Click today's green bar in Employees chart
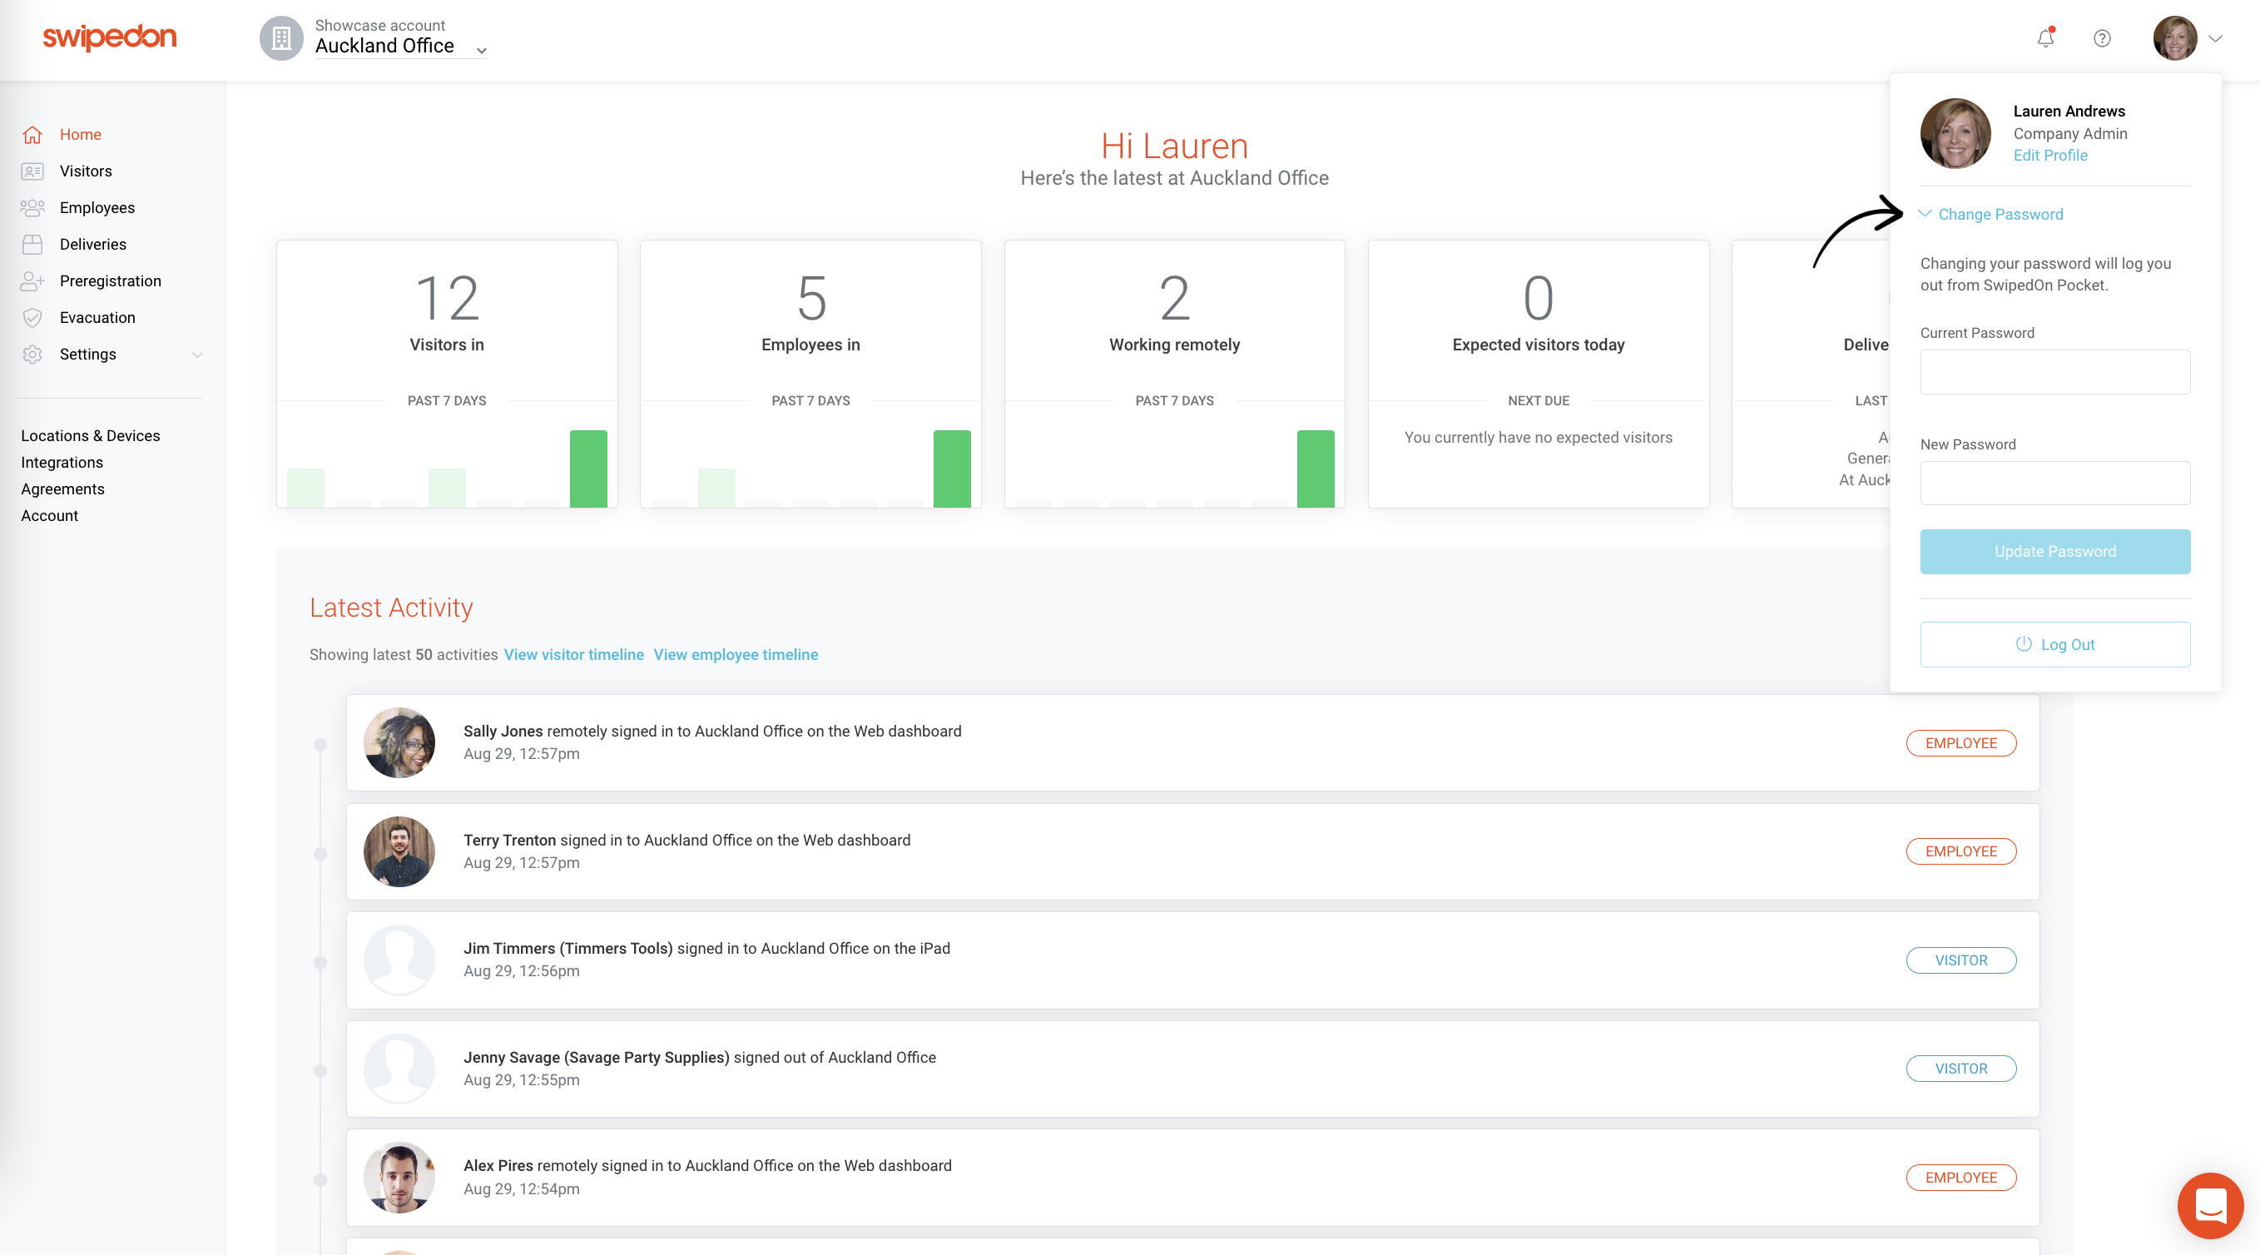The width and height of the screenshot is (2260, 1255). [952, 469]
